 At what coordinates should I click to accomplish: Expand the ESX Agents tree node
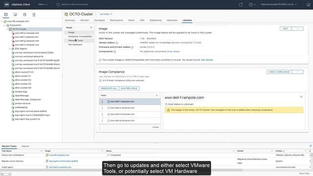pyautogui.click(x=10, y=49)
